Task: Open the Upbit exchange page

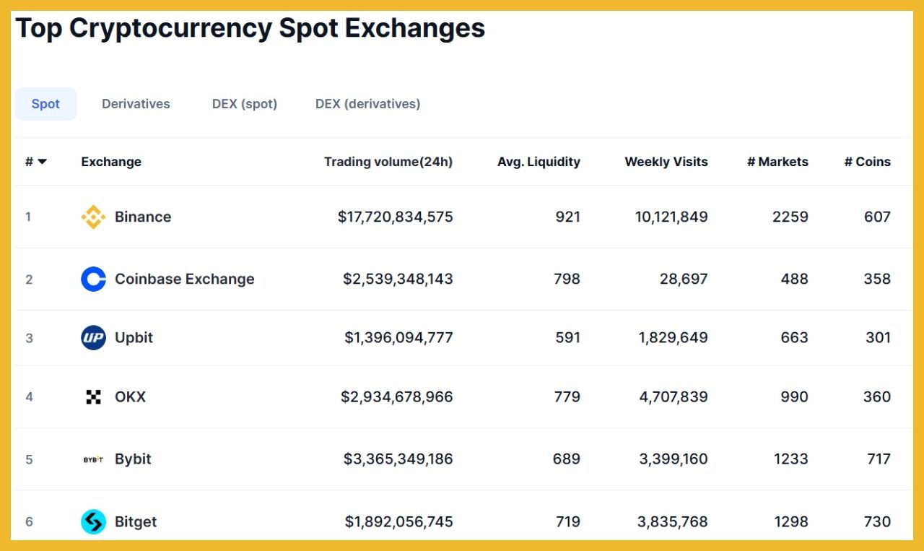Action: pyautogui.click(x=134, y=337)
